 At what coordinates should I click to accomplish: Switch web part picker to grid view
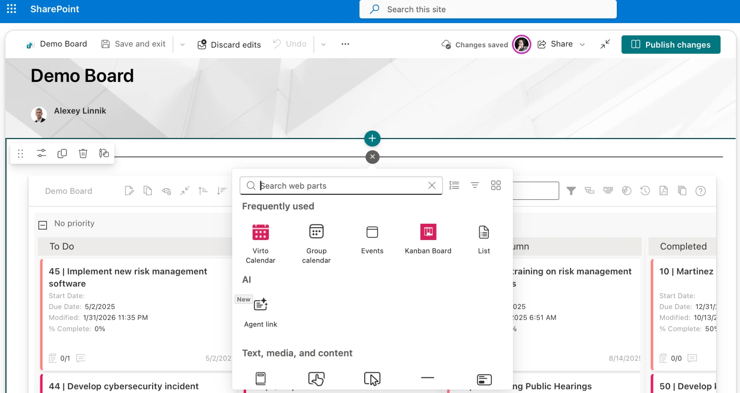(496, 185)
